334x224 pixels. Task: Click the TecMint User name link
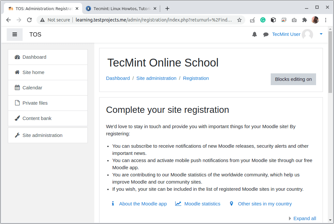[x=286, y=34]
